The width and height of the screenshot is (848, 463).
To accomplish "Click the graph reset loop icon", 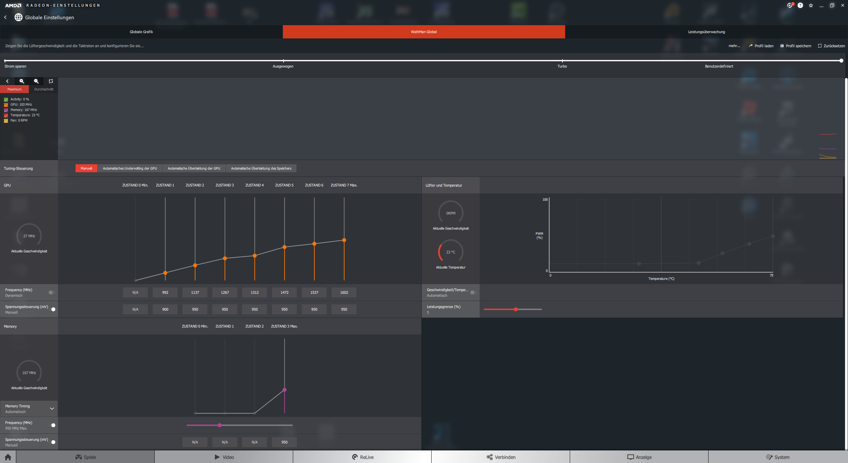I will point(51,81).
